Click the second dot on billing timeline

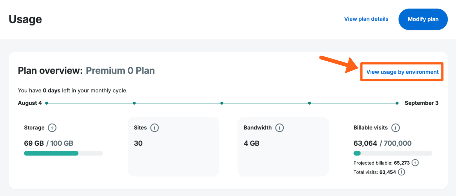(134, 103)
